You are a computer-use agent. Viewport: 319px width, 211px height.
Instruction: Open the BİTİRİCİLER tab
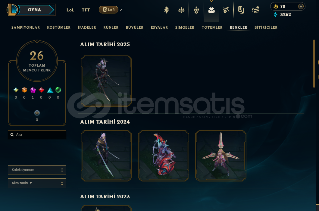pos(266,27)
